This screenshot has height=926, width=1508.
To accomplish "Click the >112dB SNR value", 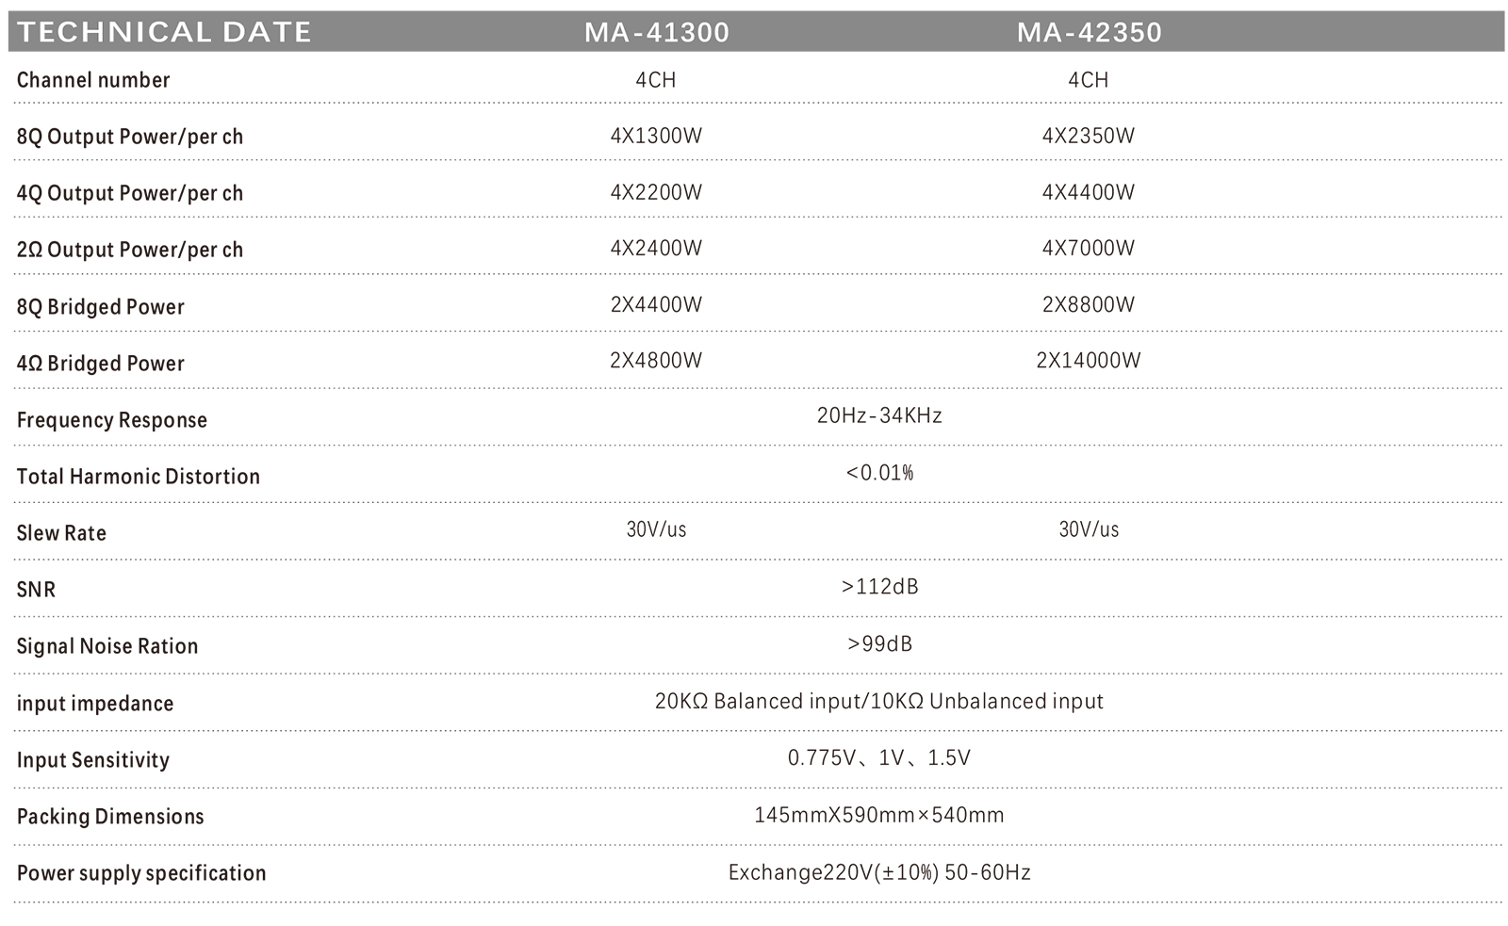I will [x=879, y=587].
